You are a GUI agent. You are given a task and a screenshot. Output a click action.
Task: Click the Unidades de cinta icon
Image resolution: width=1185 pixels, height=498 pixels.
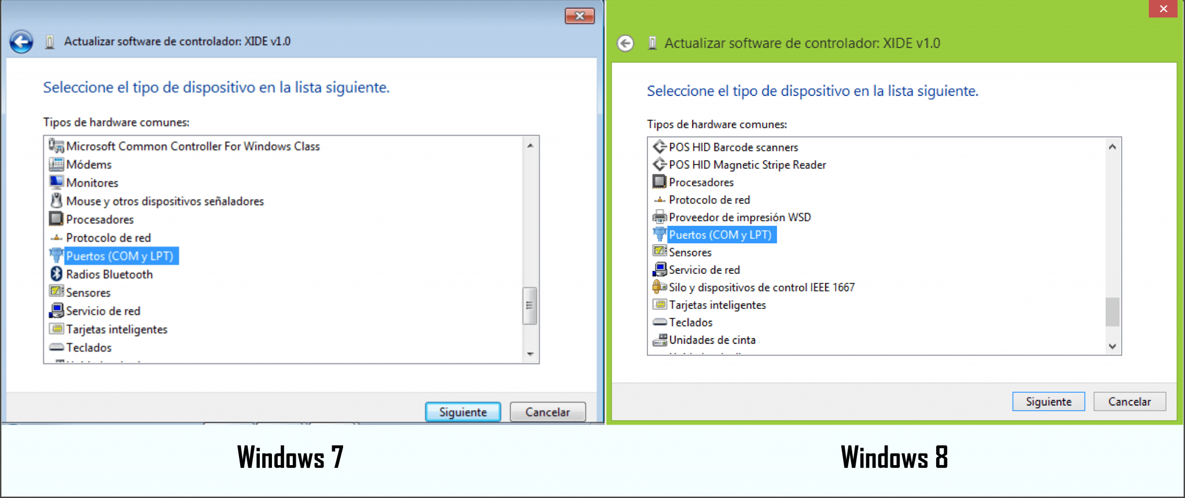pyautogui.click(x=660, y=340)
